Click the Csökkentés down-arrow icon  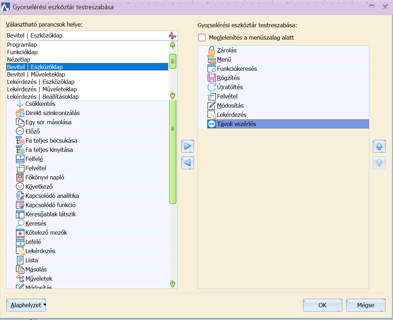click(x=20, y=104)
